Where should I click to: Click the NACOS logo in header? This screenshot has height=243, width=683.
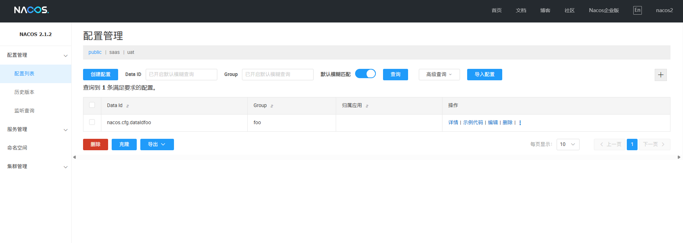pyautogui.click(x=32, y=10)
